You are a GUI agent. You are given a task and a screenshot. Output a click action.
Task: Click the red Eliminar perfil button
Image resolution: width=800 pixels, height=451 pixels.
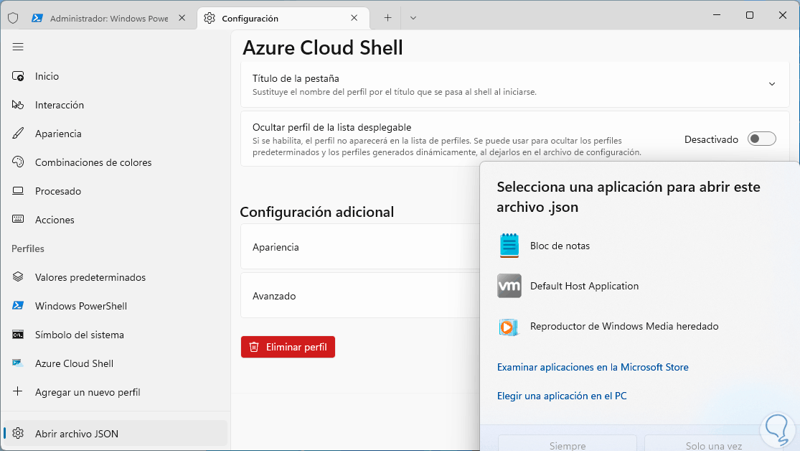288,347
